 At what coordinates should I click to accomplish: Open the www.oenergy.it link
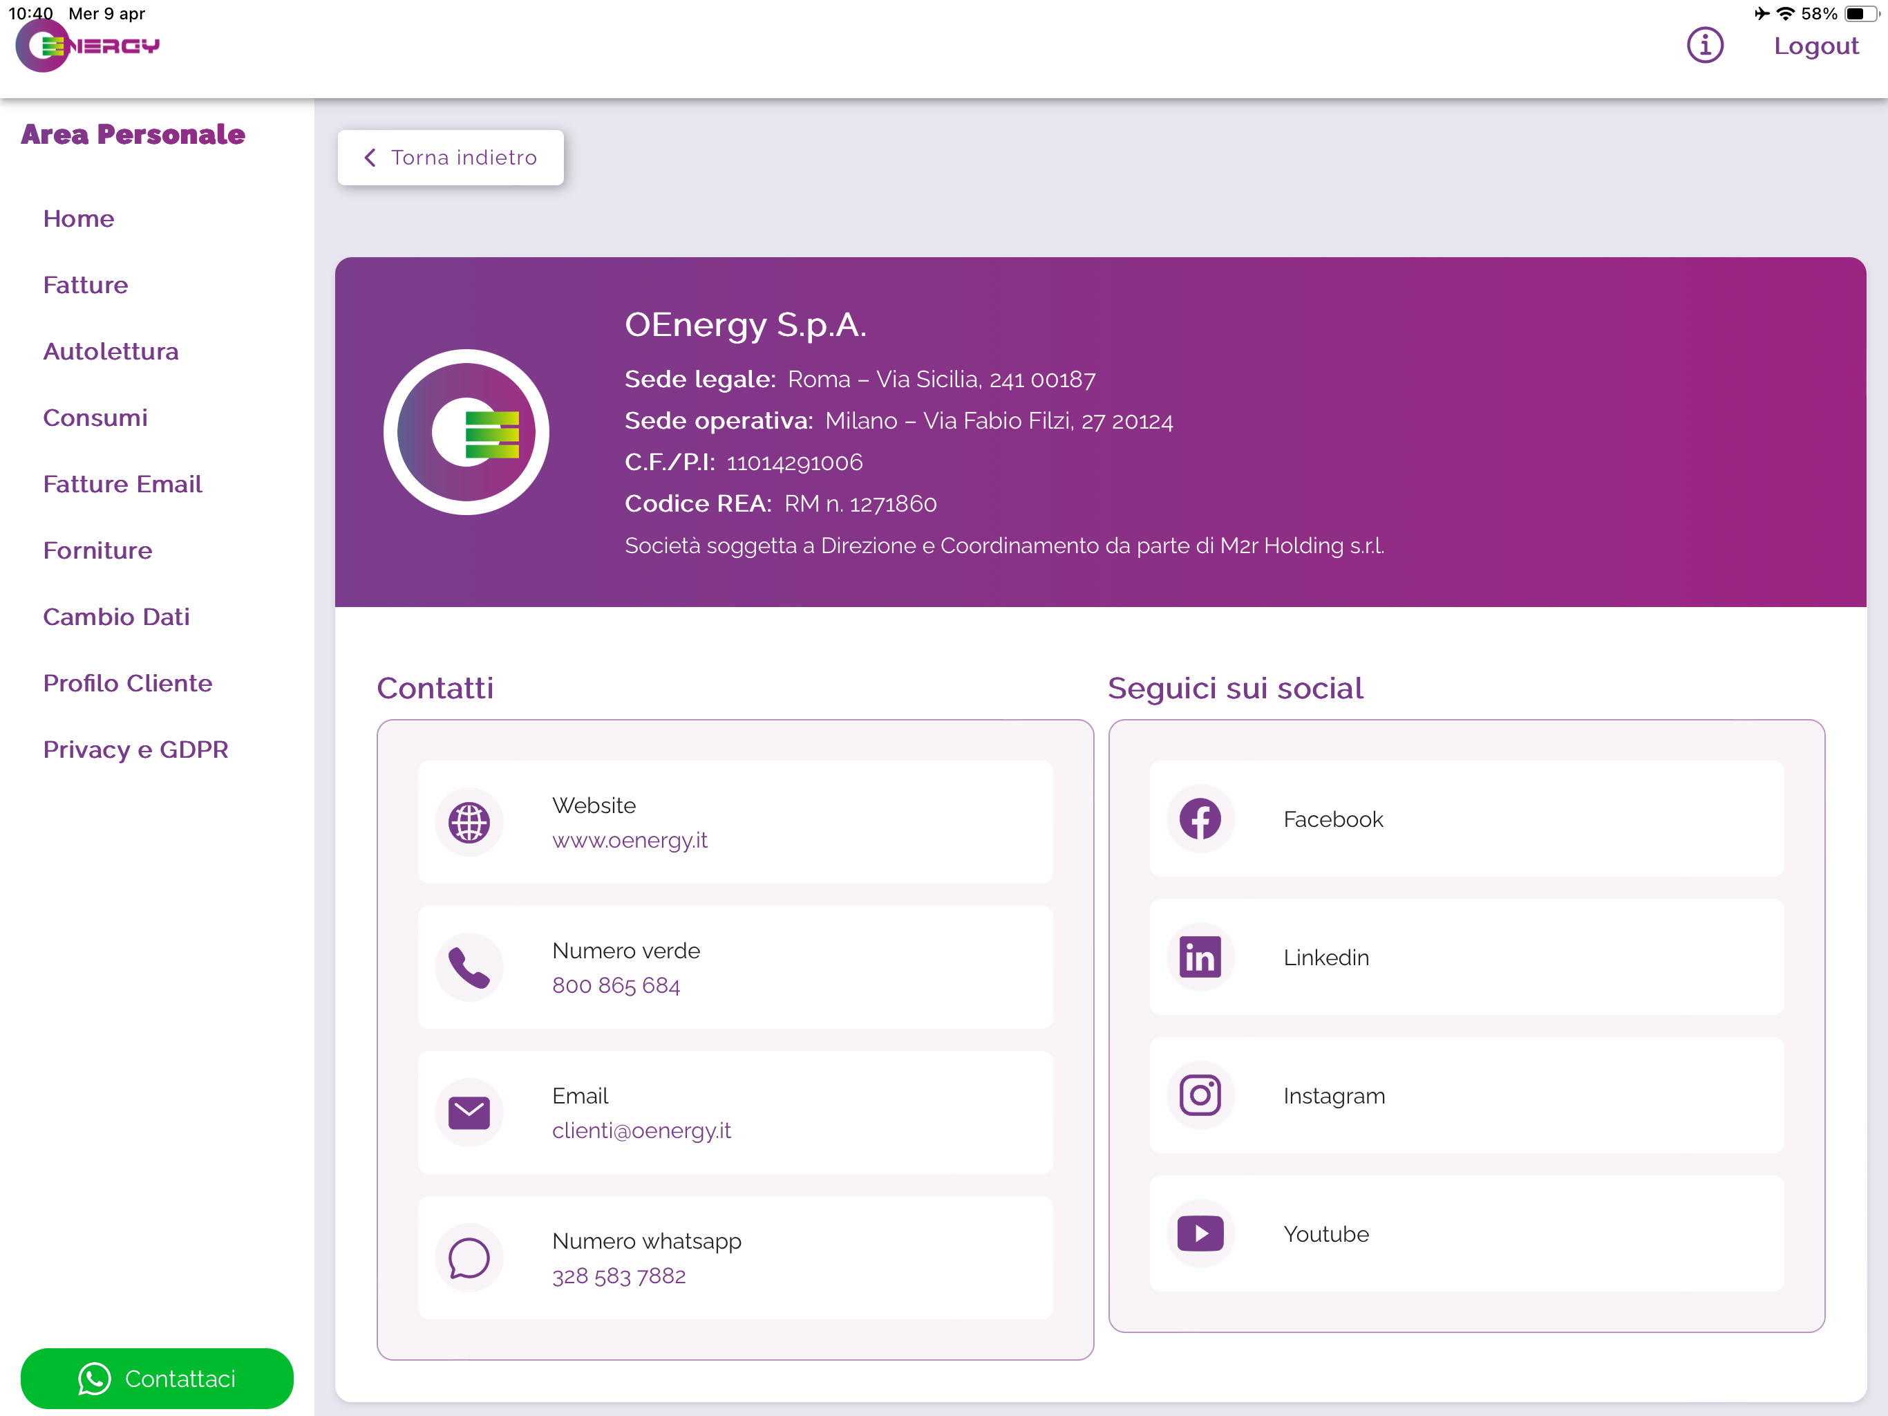pyautogui.click(x=630, y=840)
